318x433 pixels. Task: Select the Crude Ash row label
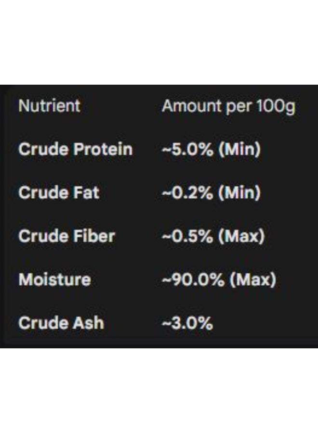click(x=61, y=323)
